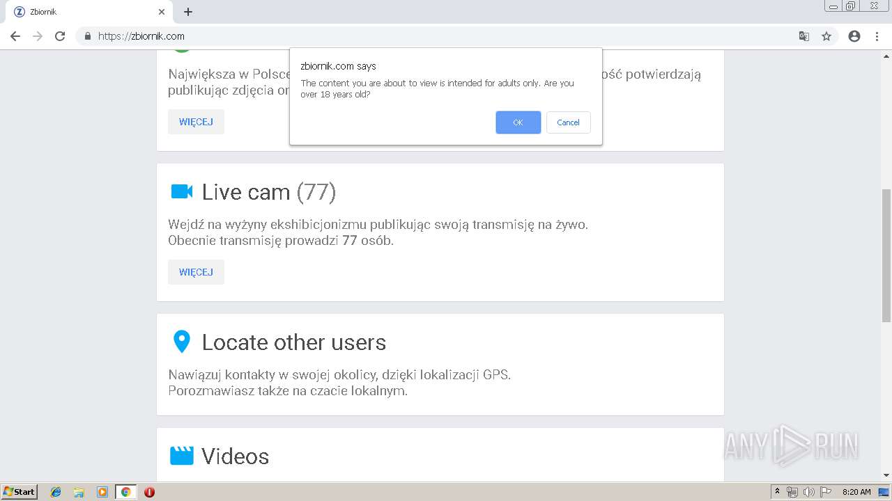Click the Videos heading
The image size is (892, 501).
coord(236,456)
